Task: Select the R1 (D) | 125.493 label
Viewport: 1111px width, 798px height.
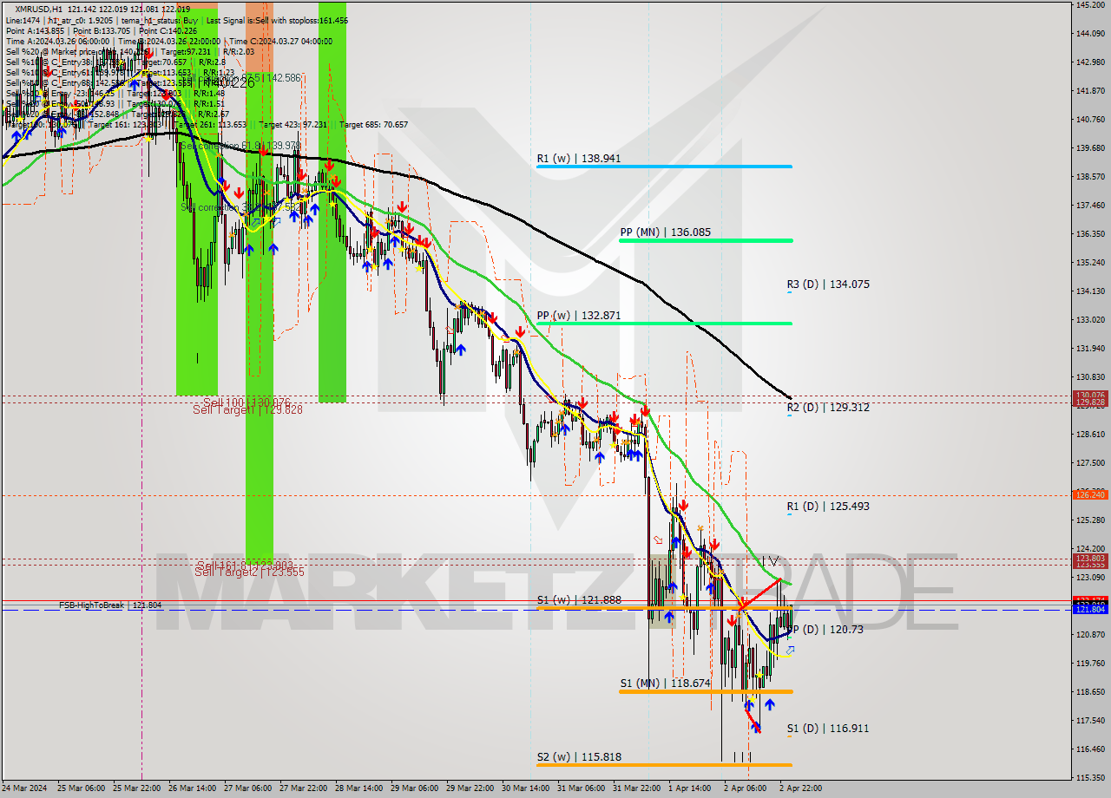Action: click(x=828, y=507)
